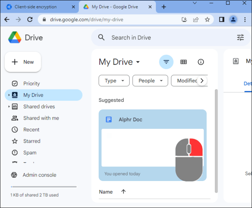Click the Name column header
252x208 pixels.
[106, 192]
